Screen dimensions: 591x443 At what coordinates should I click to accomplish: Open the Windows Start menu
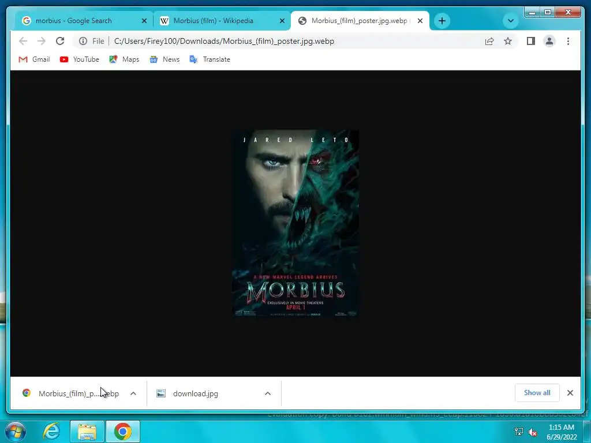16,431
